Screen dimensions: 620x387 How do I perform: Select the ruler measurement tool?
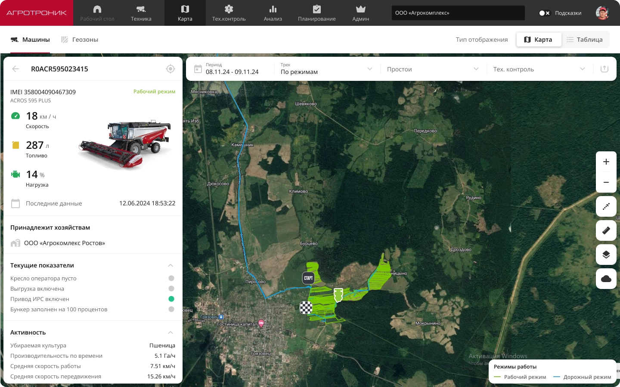coord(606,230)
